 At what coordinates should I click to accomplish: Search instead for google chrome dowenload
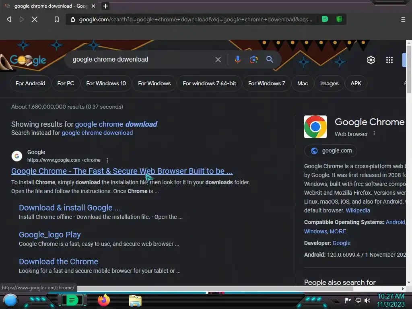click(97, 133)
